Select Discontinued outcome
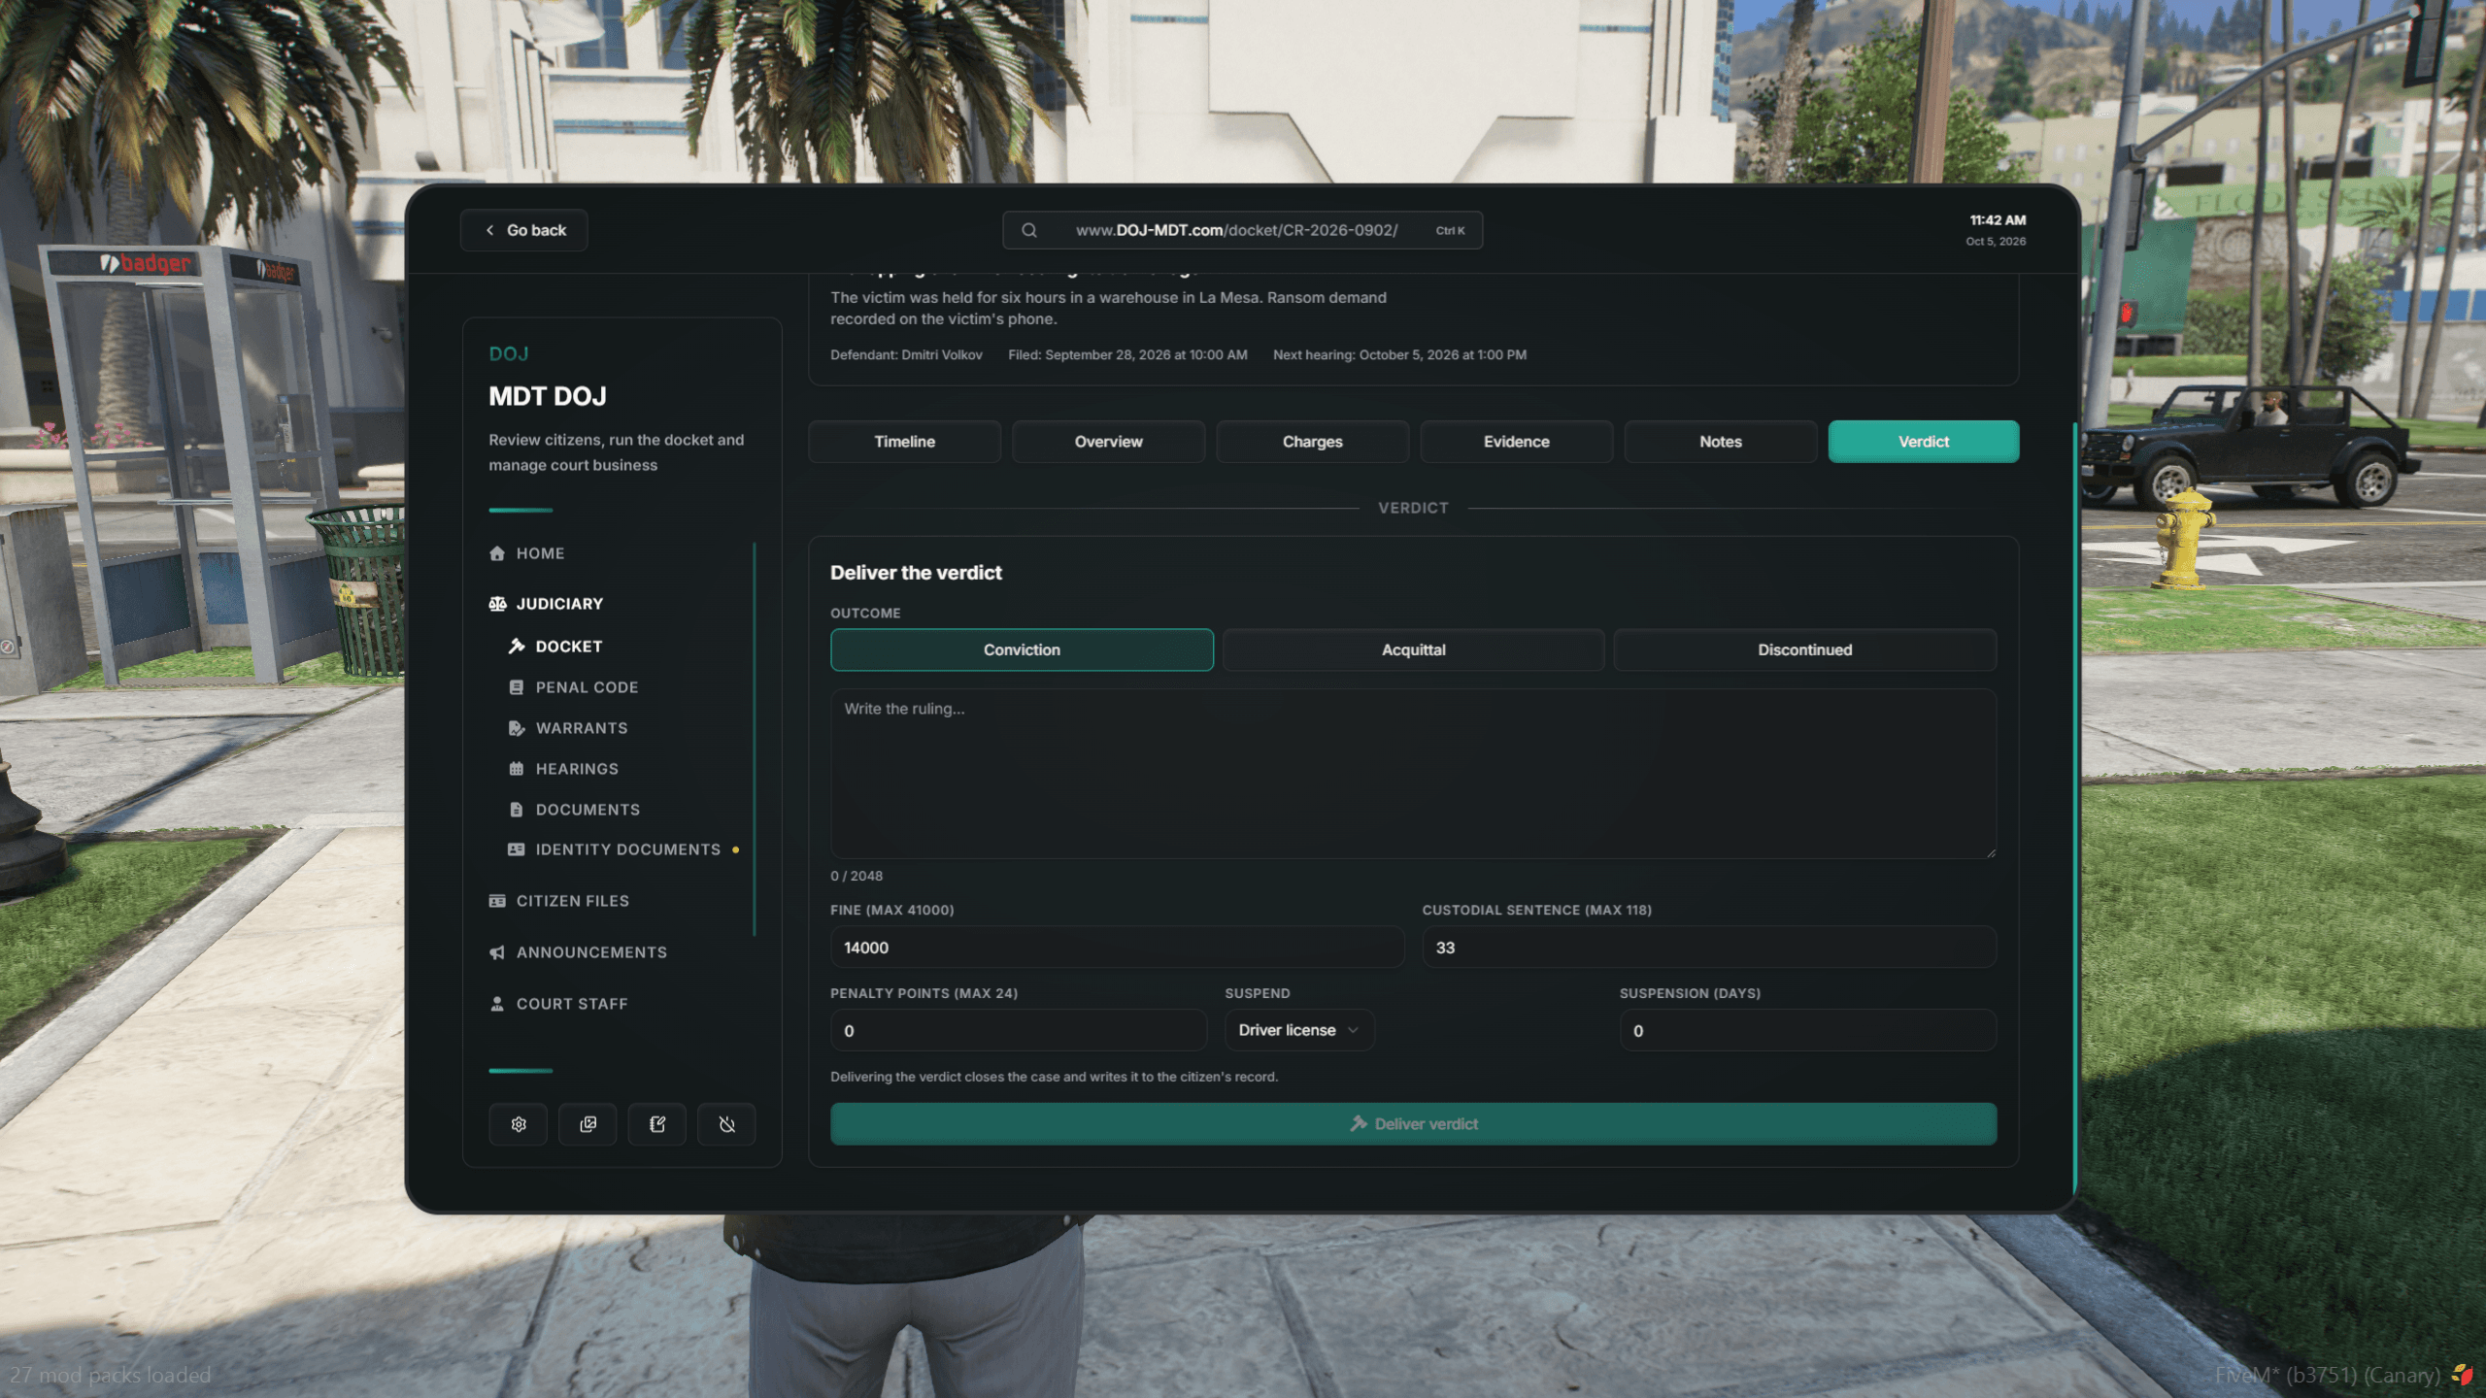Viewport: 2486px width, 1398px height. pyautogui.click(x=1804, y=649)
